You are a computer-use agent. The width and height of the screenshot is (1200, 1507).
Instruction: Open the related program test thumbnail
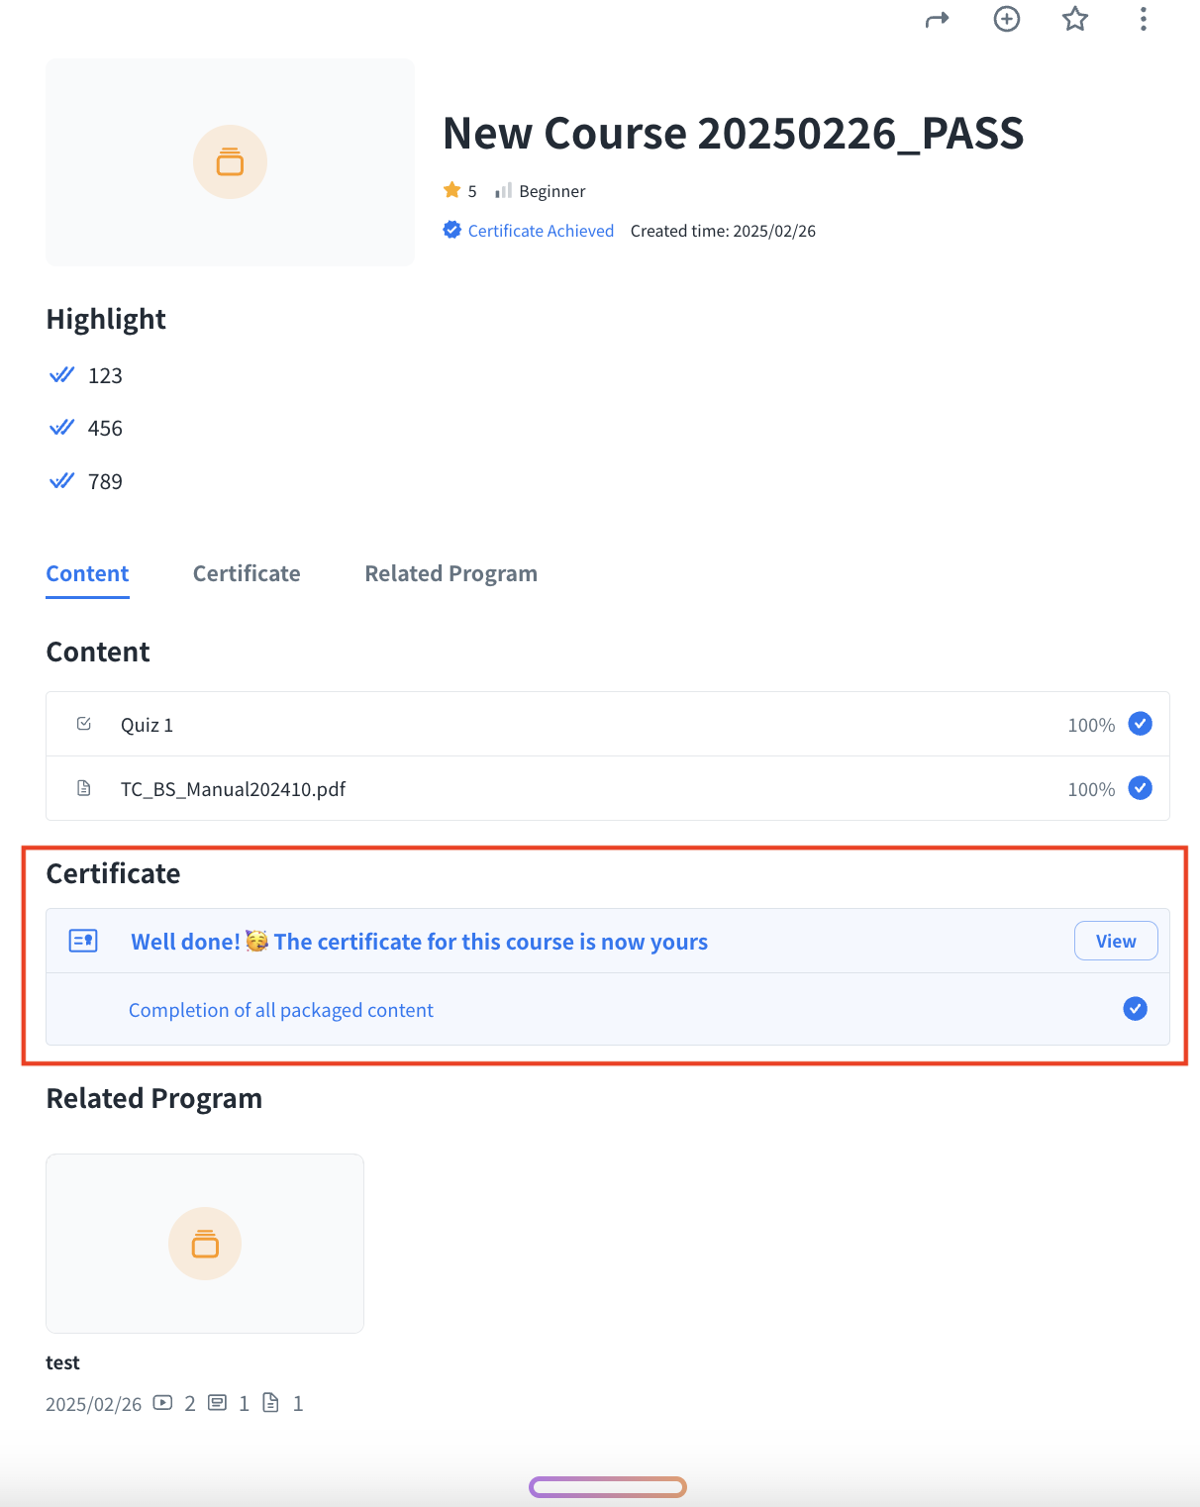click(x=205, y=1244)
